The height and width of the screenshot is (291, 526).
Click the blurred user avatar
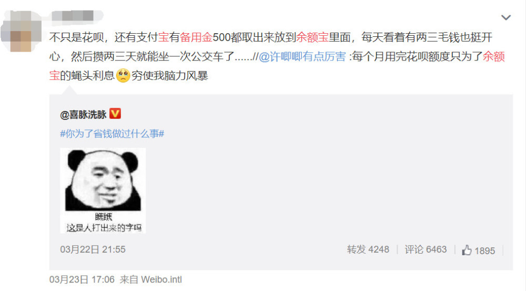click(21, 31)
